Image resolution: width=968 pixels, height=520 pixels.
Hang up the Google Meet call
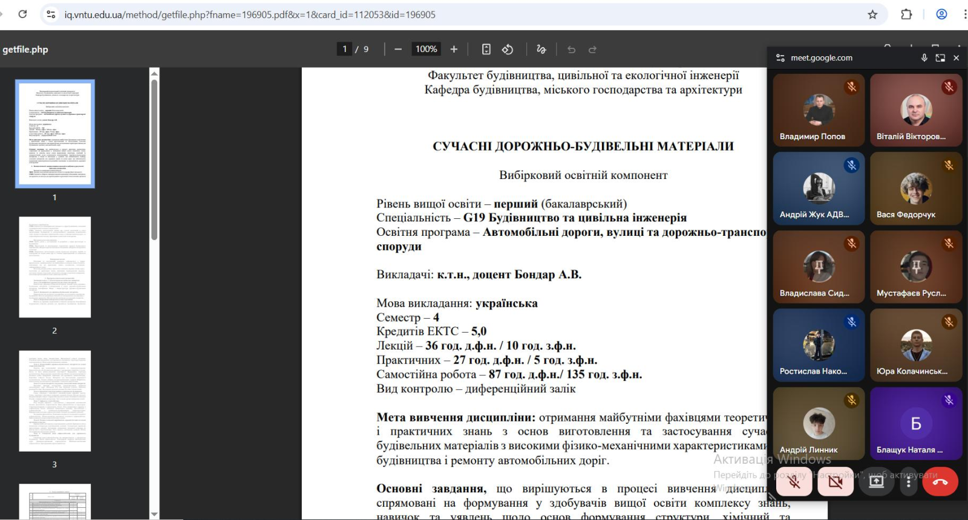tap(940, 482)
